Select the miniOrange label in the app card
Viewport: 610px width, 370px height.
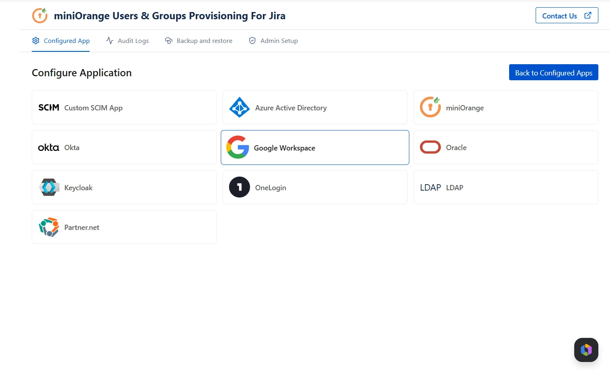465,108
